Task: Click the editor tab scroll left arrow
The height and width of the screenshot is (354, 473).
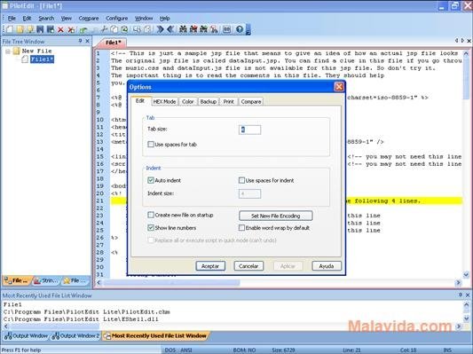Action: pos(456,40)
